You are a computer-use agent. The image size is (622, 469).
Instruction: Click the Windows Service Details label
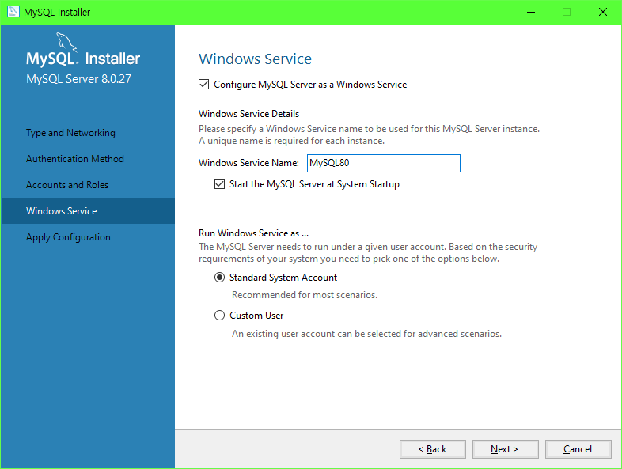tap(248, 114)
